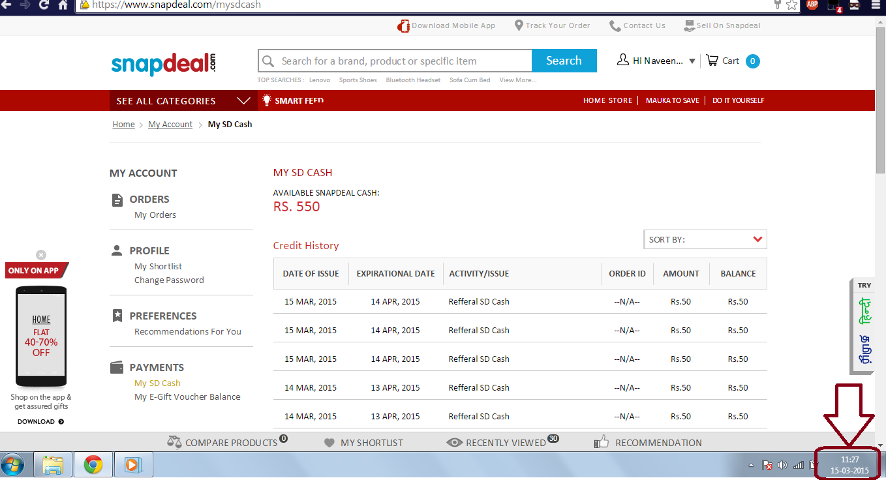
Task: Click the Download Mobile App phone icon
Action: pyautogui.click(x=403, y=26)
